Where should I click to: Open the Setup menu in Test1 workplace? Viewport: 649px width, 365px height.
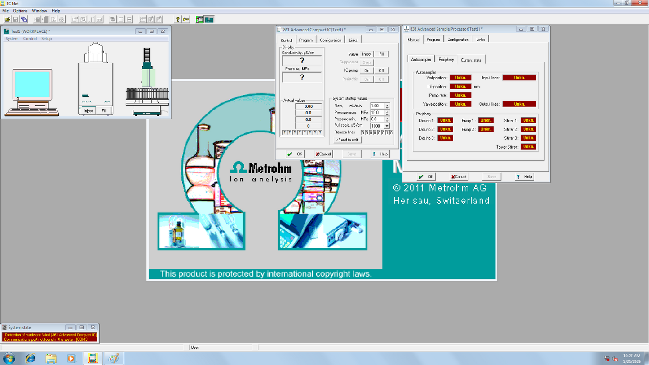coord(47,39)
